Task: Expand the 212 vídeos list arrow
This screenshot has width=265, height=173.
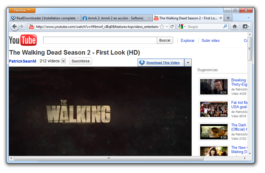Action: click(x=63, y=61)
